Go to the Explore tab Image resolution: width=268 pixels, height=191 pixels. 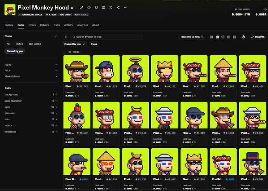tap(9, 25)
